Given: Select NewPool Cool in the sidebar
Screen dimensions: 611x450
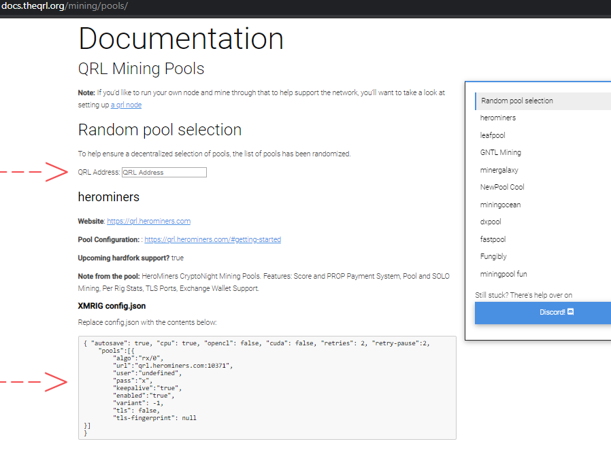Looking at the screenshot, I should pyautogui.click(x=502, y=187).
